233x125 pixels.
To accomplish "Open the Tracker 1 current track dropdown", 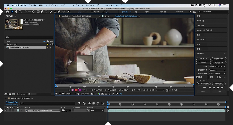I will pyautogui.click(x=217, y=70).
